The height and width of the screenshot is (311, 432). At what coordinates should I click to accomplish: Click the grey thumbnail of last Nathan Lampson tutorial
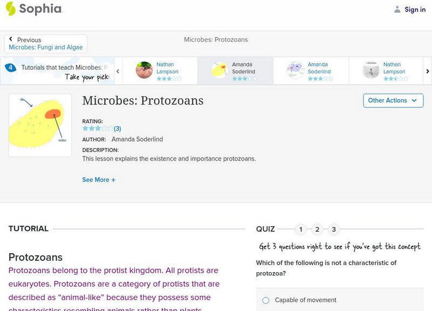[x=371, y=70]
